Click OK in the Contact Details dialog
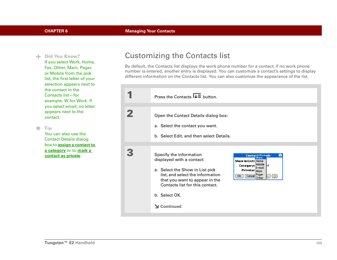 [x=239, y=176]
